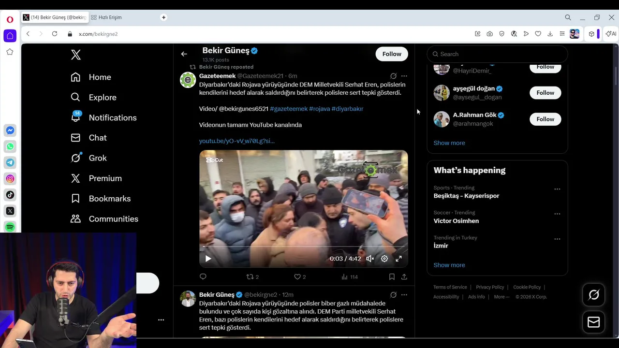Open the ad blocker shield icon
This screenshot has height=348, width=619.
[x=501, y=34]
